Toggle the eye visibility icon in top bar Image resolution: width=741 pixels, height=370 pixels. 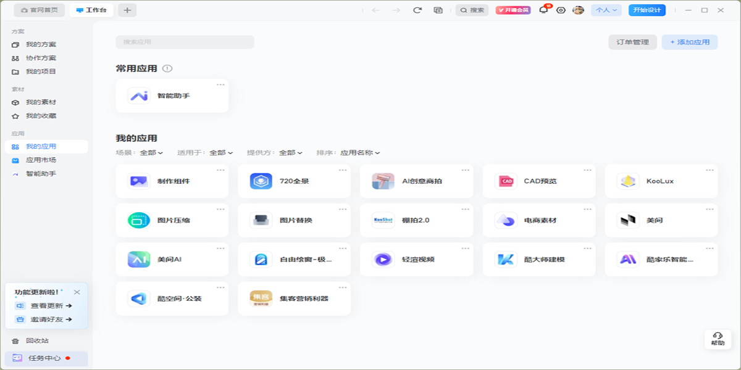(x=561, y=10)
